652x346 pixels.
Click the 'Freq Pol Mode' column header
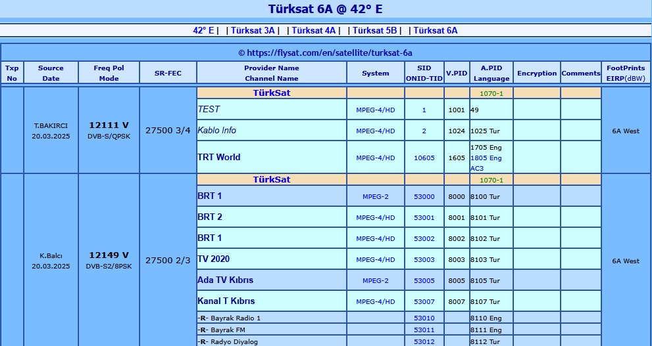coord(109,73)
